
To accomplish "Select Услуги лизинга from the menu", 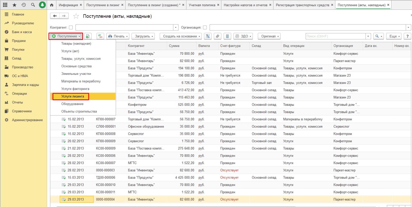I will [73, 96].
